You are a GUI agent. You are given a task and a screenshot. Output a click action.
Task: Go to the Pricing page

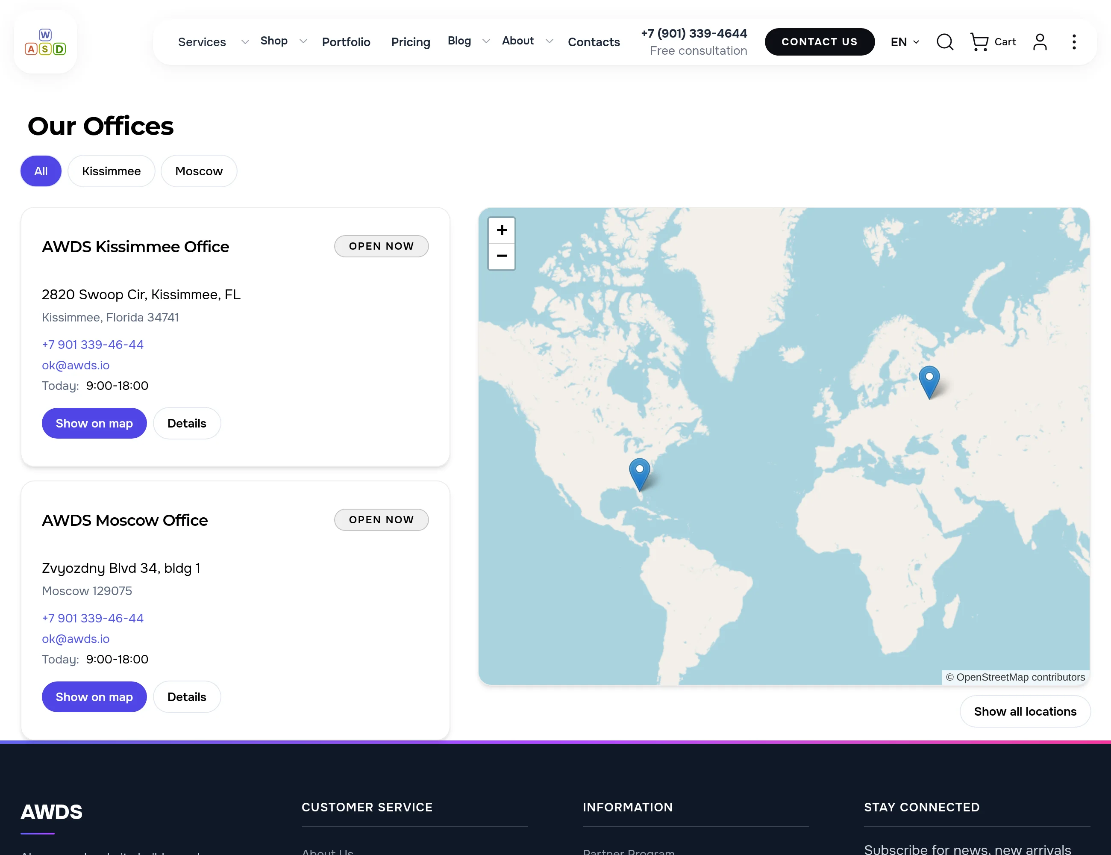[x=411, y=42]
